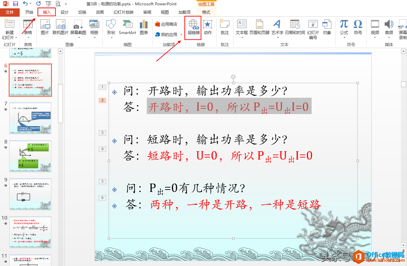Viewport: 407px width, 266px height.
Task: Open the 应用商店 store button
Action: [166, 24]
